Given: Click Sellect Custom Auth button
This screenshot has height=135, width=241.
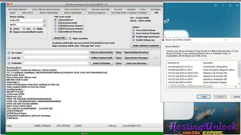Looking at the screenshot, I should pyautogui.click(x=102, y=58).
